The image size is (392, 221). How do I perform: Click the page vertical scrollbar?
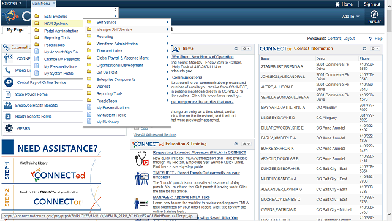point(390,20)
